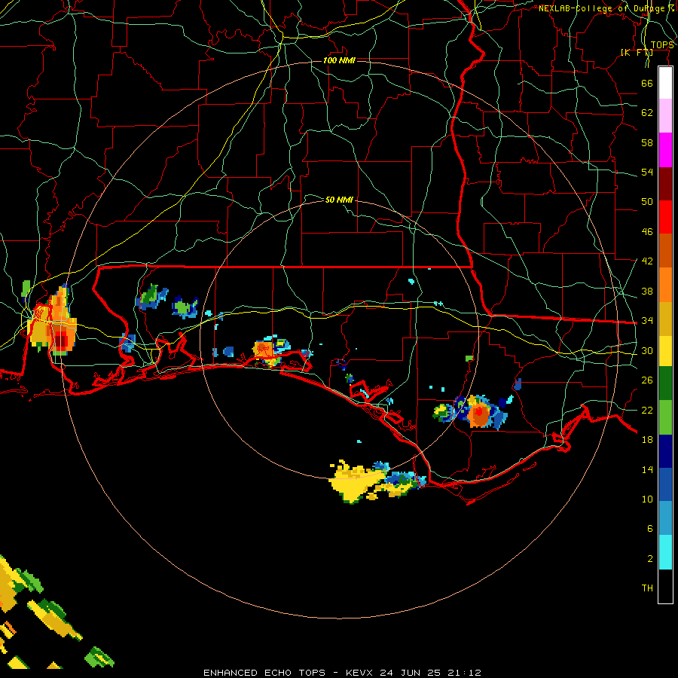Click the 'ENHANCED ECHO TOPS' product title

[264, 673]
